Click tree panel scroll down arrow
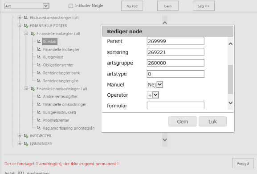This screenshot has height=174, width=257. 165,140
